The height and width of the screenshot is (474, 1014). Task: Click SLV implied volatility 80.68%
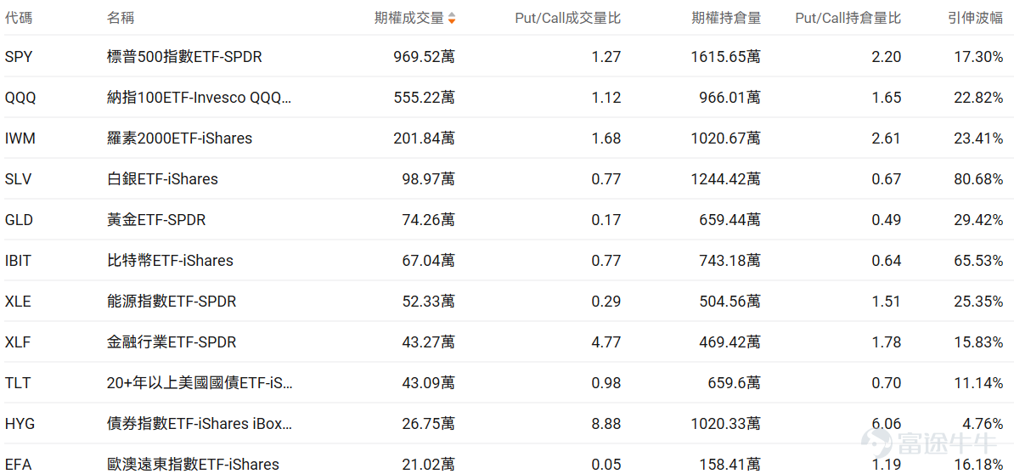pos(978,179)
